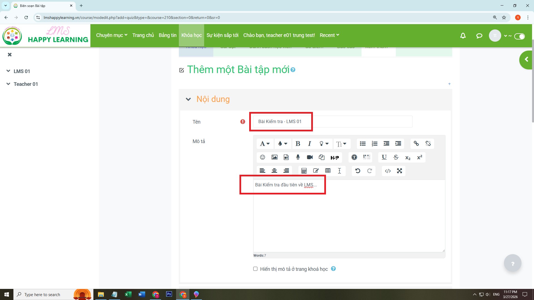534x300 pixels.
Task: Toggle the switch in the top-right header
Action: point(519,36)
